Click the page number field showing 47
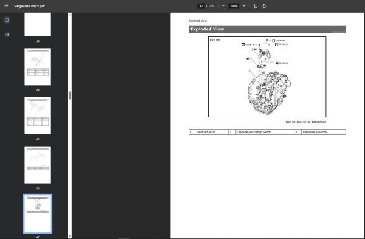Viewport: 365px width, 239px height. 201,6
